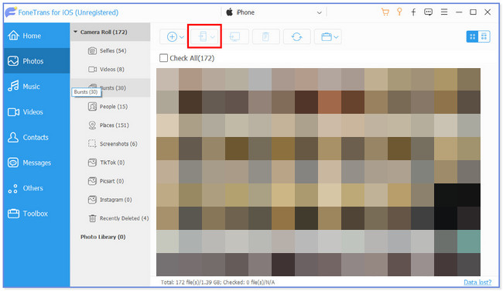Click the toolbox briefcase toolbar icon

pos(327,37)
